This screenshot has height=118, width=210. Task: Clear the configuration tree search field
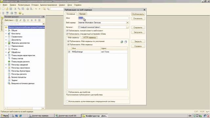(44, 24)
